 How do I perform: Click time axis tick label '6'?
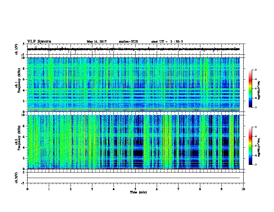(157, 189)
